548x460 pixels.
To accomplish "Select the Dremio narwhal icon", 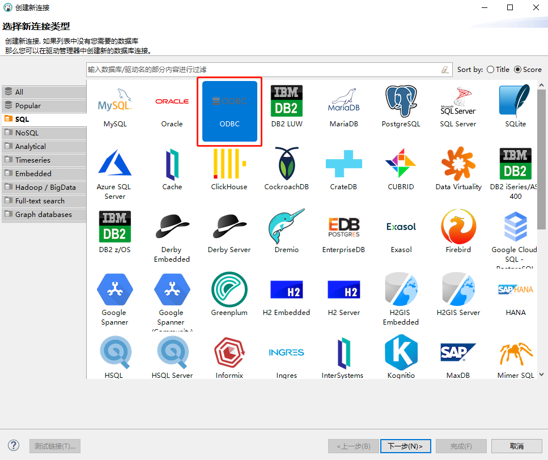I will (x=287, y=227).
